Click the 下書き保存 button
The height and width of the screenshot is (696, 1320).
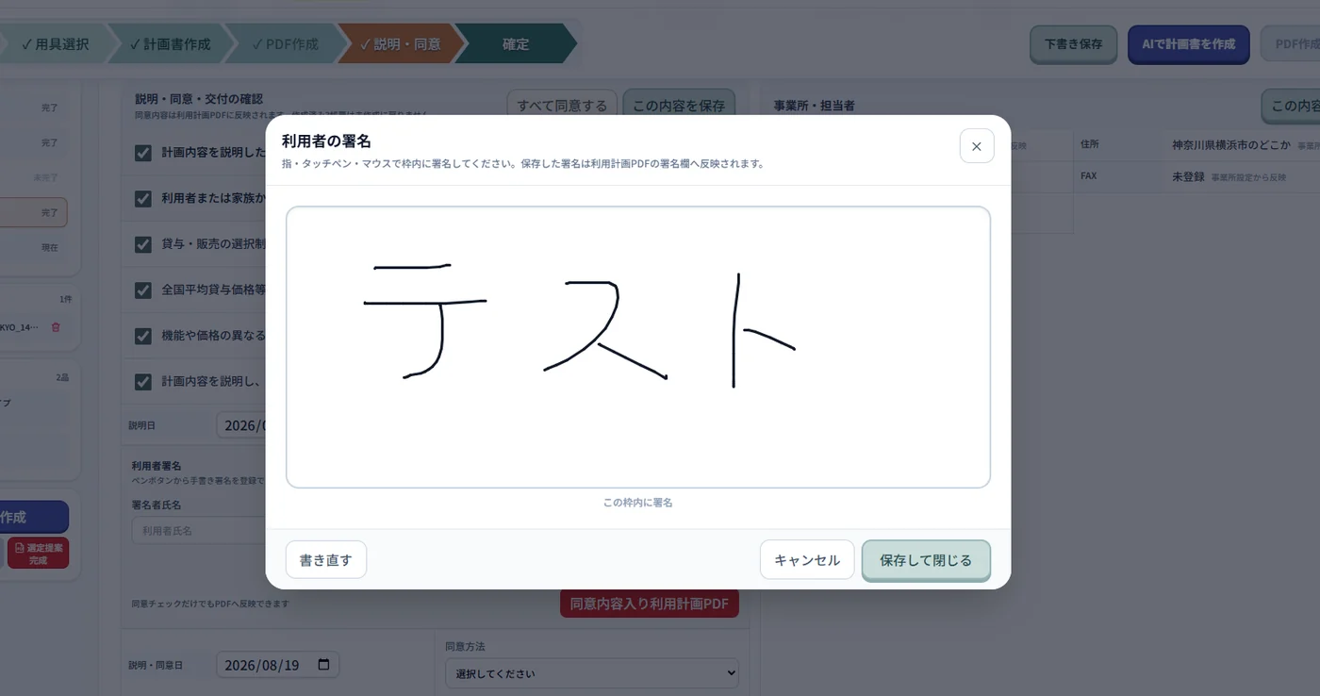click(1073, 44)
